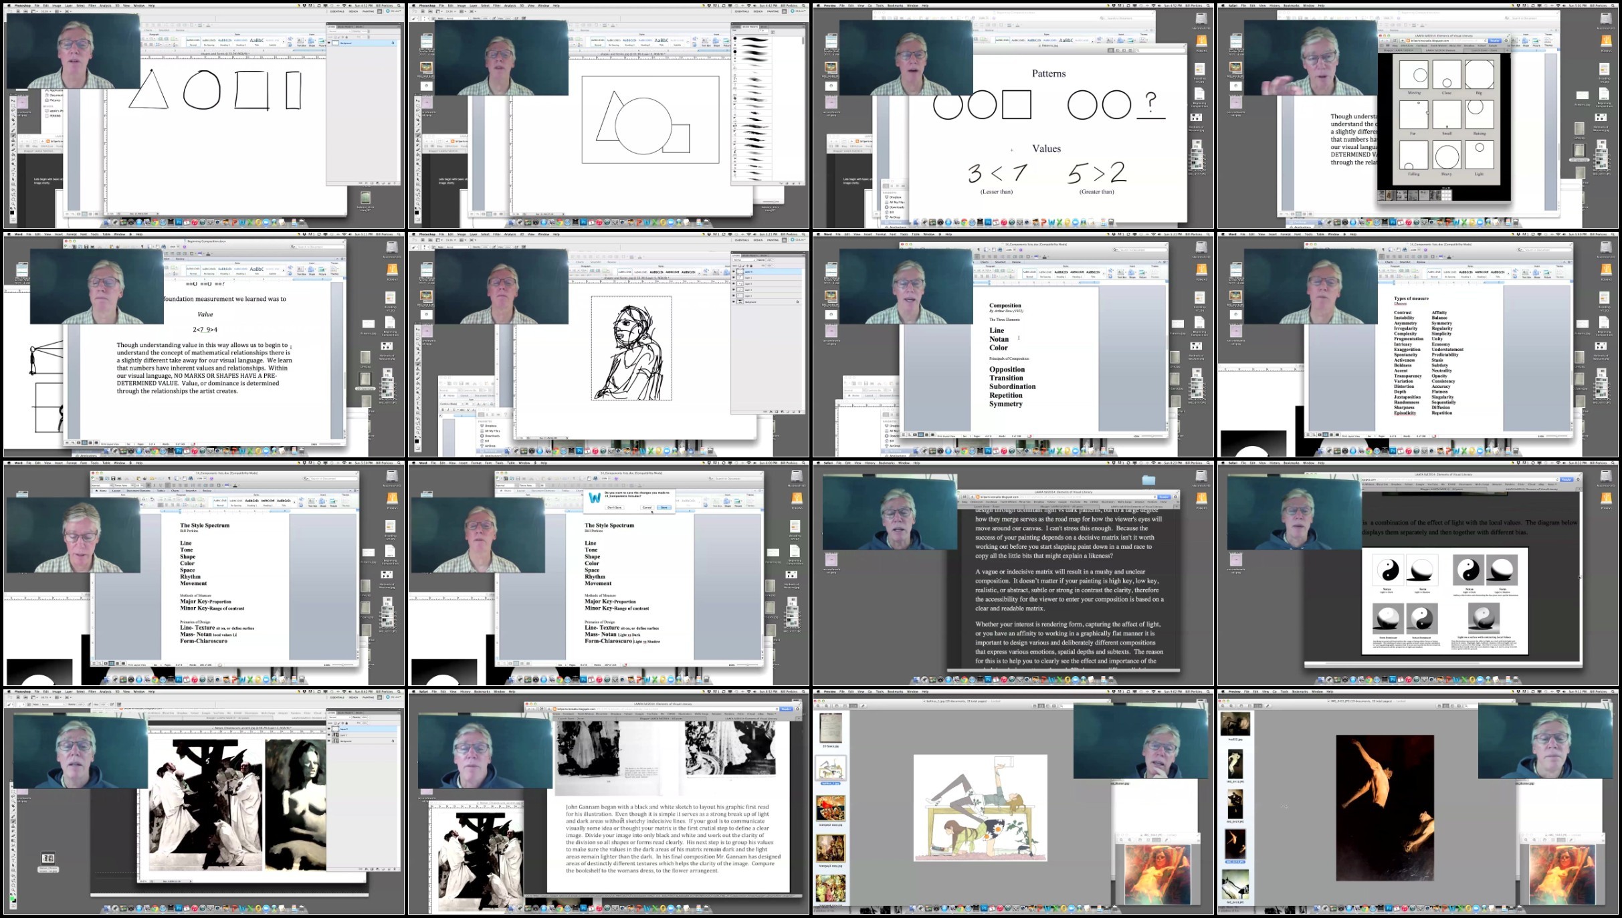Viewport: 1622px width, 918px height.
Task: Click foreground color swatch below woman-sketch toolbox
Action: pos(417,441)
